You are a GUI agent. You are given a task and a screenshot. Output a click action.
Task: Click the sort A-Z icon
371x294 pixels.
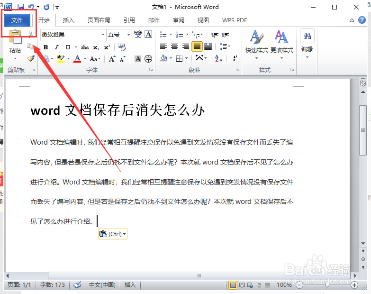click(218, 58)
